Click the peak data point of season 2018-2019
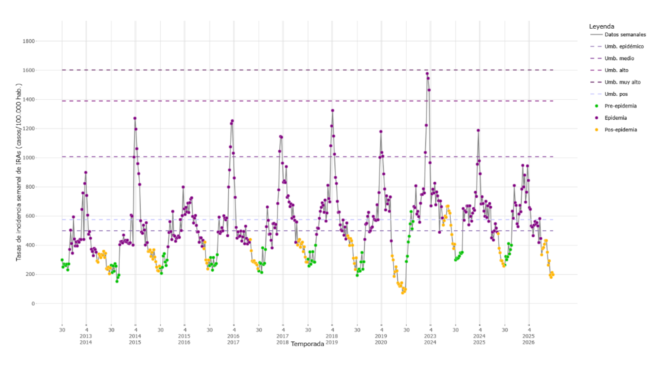Viewport: 663px width, 368px height. (x=333, y=111)
